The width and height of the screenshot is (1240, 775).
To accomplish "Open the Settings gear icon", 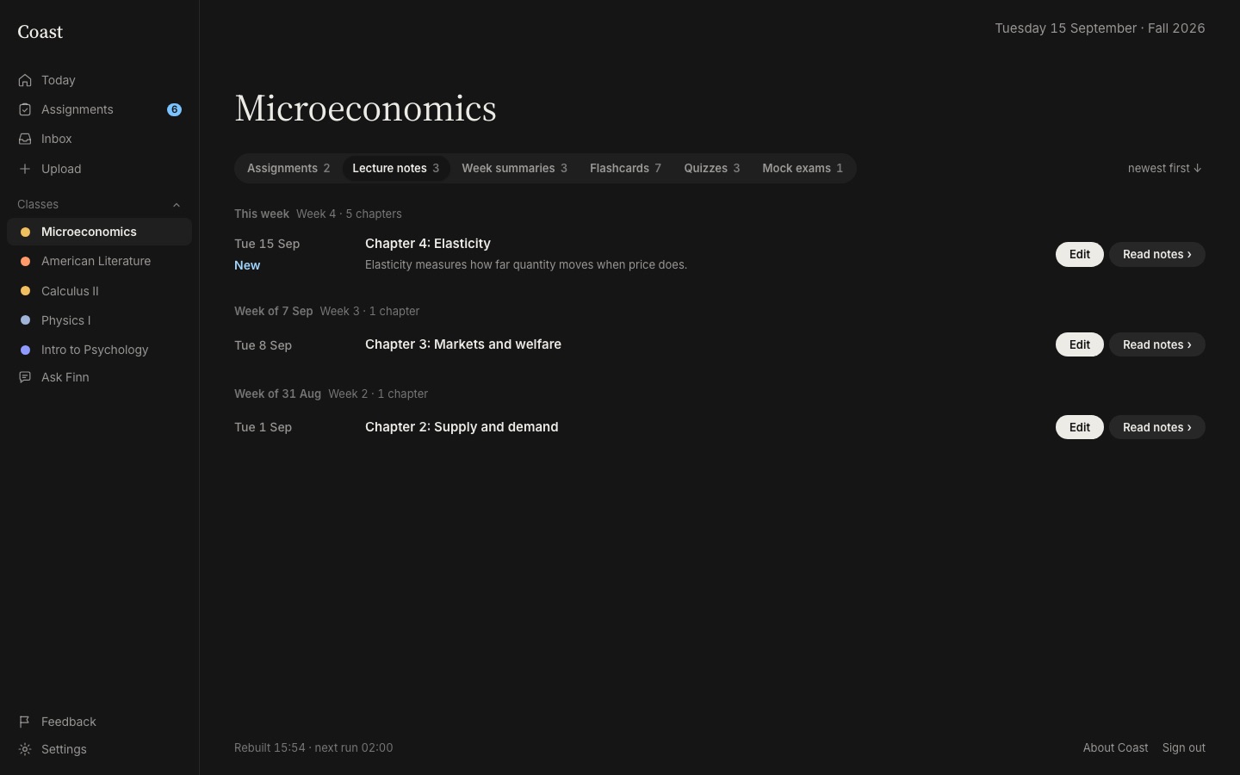I will pyautogui.click(x=25, y=749).
